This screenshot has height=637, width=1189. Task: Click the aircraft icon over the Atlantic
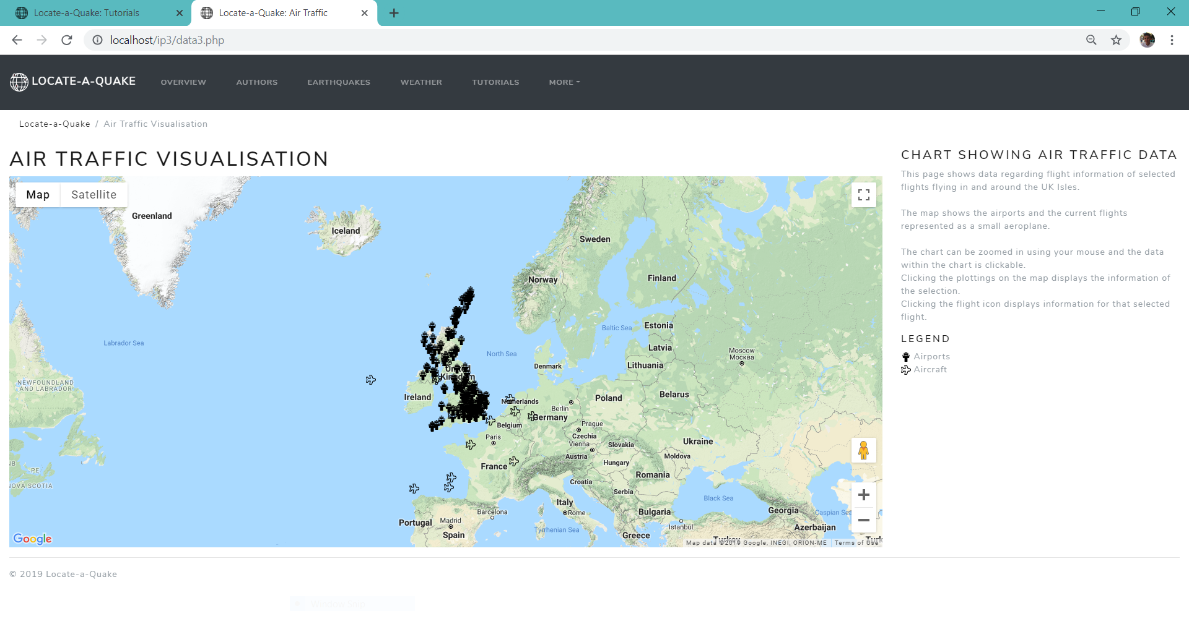(370, 380)
